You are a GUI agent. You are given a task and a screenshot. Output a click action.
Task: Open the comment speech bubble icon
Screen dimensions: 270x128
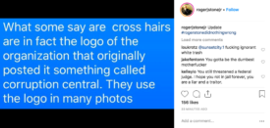click(x=196, y=94)
